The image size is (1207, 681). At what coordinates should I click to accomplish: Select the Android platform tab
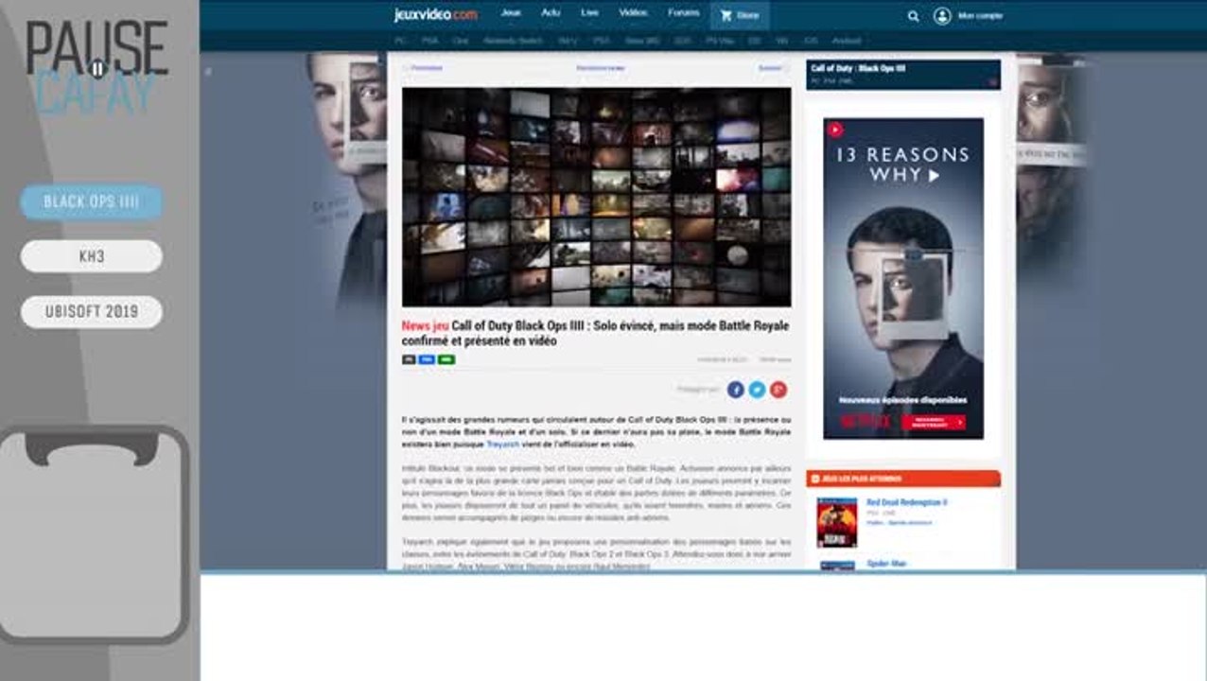[847, 41]
